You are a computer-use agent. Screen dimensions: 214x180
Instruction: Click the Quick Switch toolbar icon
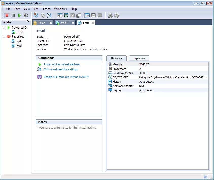(x=66, y=15)
